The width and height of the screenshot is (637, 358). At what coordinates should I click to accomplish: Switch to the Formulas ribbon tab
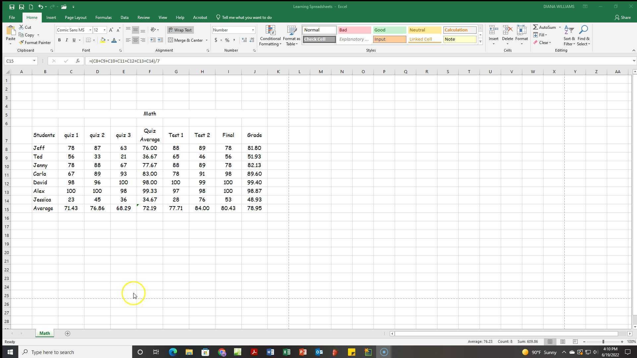tap(103, 17)
